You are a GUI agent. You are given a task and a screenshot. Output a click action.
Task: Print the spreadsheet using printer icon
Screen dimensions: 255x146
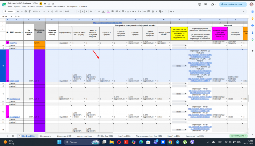(26, 11)
